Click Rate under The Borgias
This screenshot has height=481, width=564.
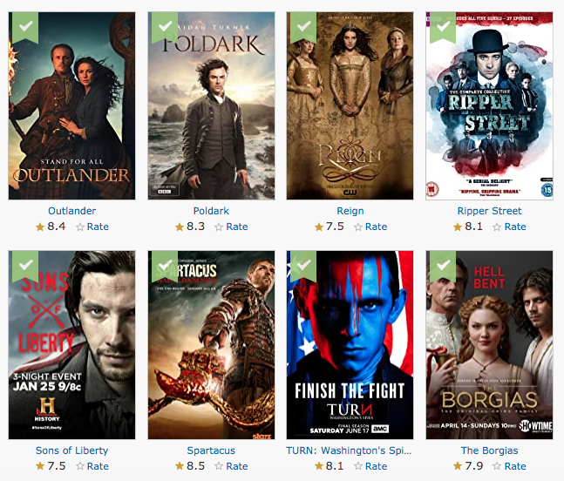(515, 466)
